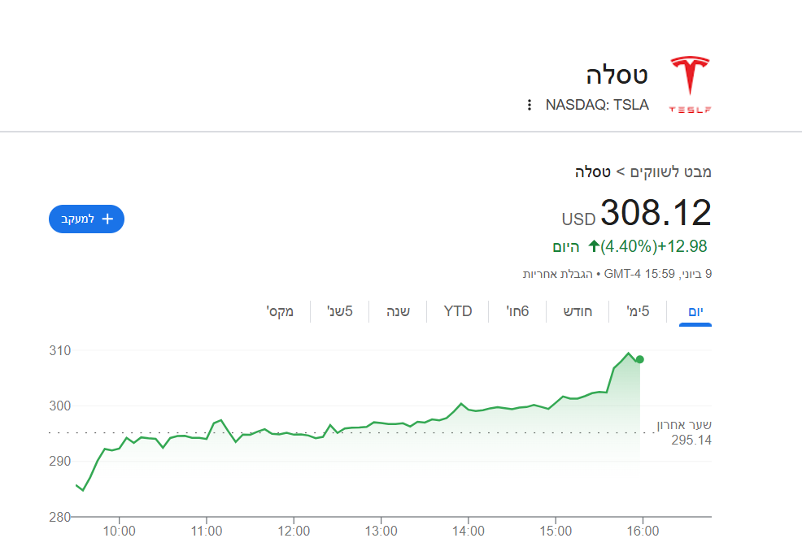Switch to the 5שנ' (5 years) tab
The image size is (802, 538).
click(x=340, y=311)
